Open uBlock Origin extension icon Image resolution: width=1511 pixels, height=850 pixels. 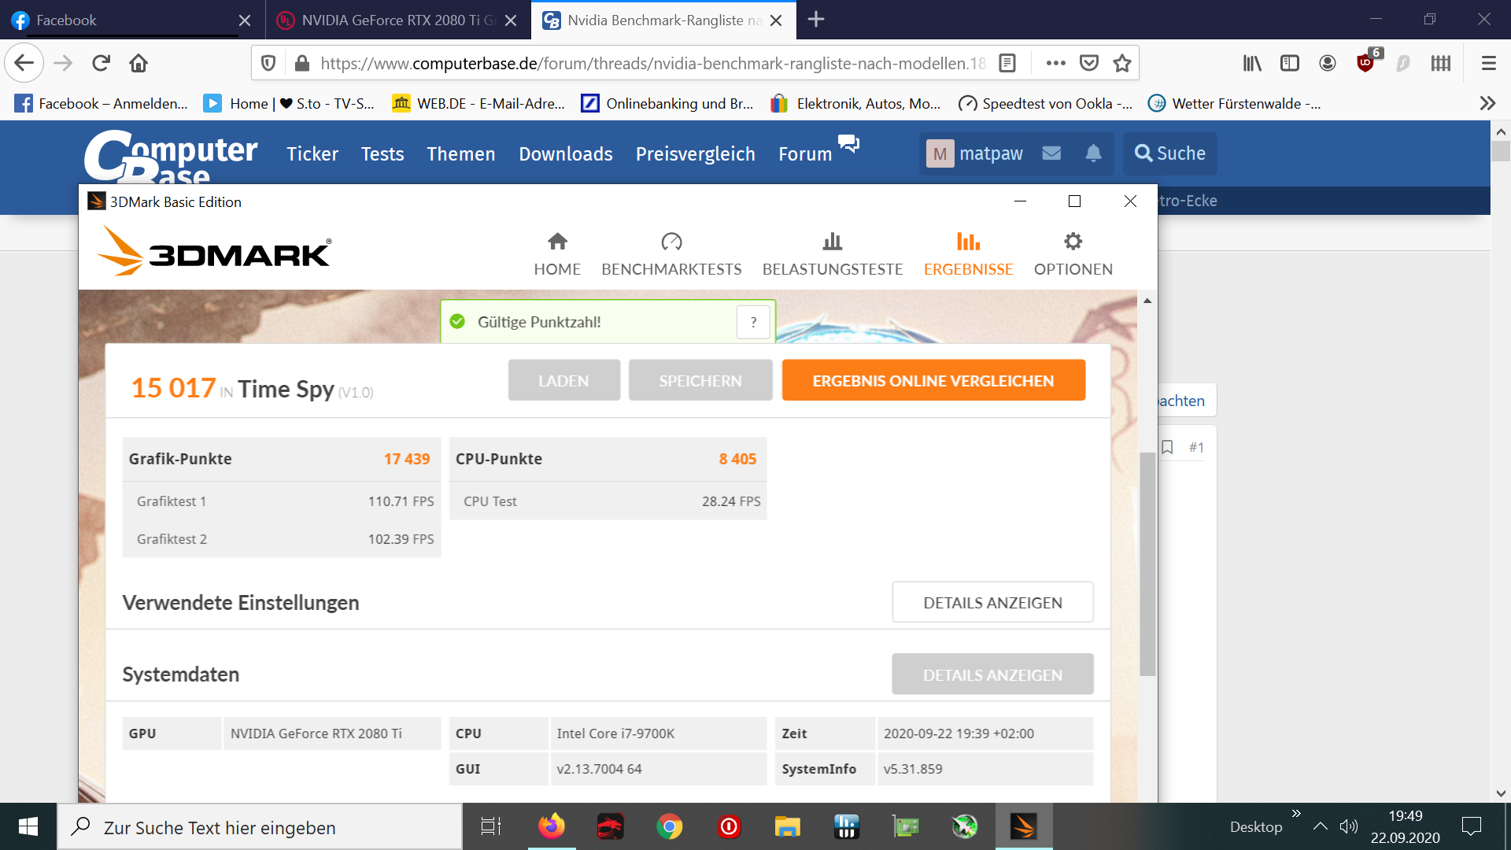(1365, 64)
